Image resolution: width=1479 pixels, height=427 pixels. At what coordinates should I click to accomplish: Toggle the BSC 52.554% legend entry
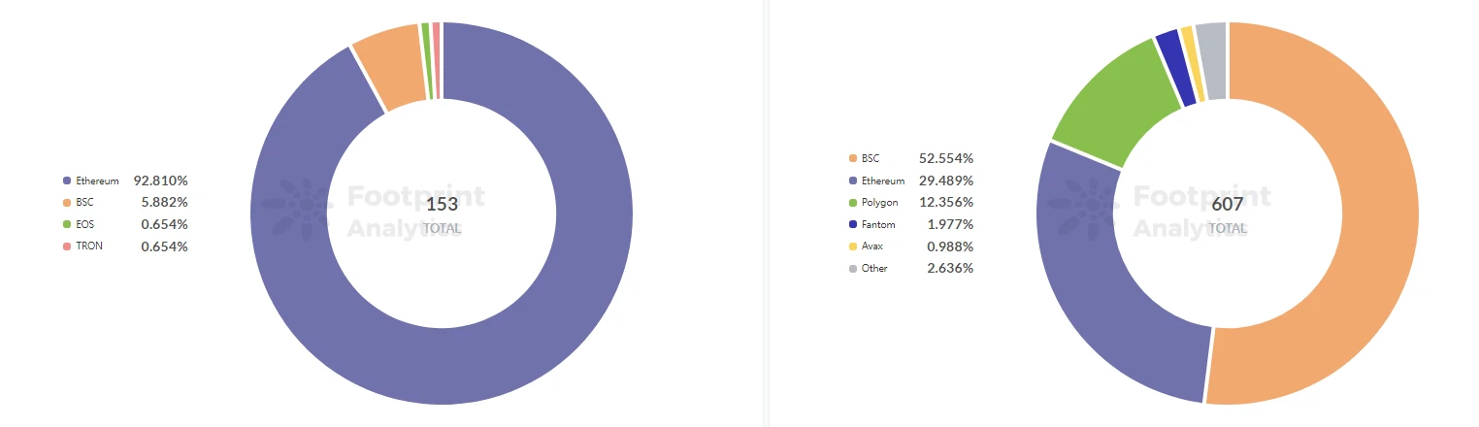click(x=910, y=158)
